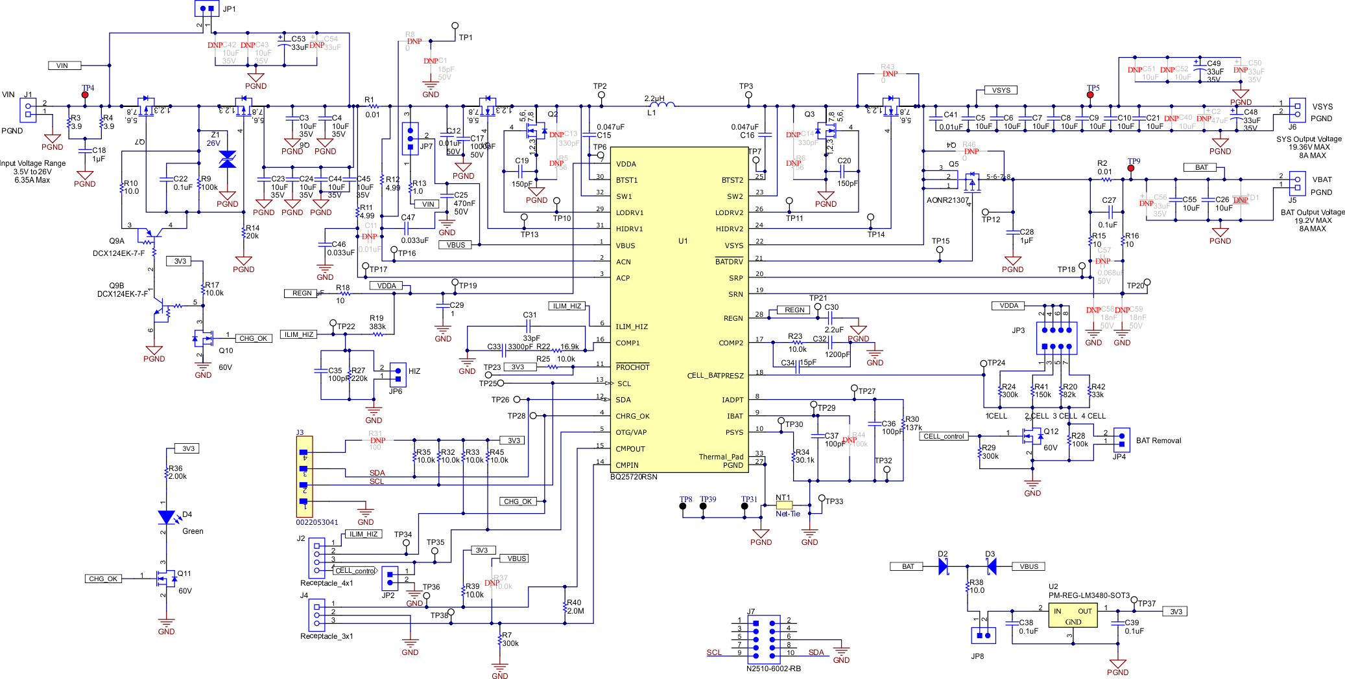Click the JP4 BAT Removal jumper
1345x679 pixels.
[x=1122, y=439]
